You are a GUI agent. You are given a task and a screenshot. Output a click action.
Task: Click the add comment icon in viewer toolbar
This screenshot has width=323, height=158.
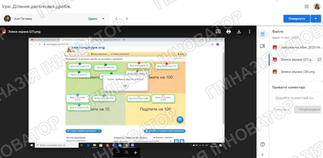coord(218,32)
